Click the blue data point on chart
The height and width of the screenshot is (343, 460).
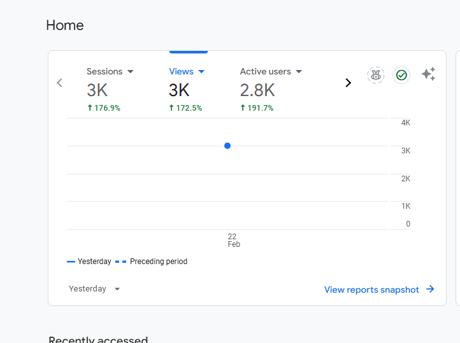point(227,146)
